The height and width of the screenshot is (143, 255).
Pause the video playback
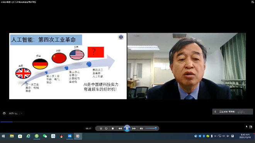[127, 128]
